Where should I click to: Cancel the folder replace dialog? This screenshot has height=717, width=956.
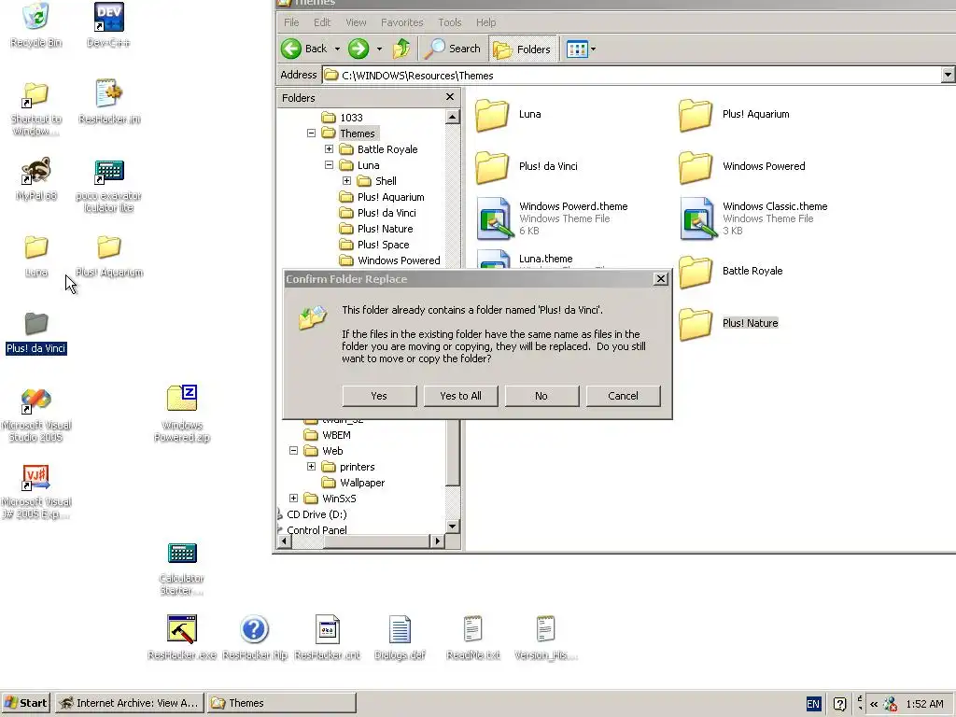(623, 396)
